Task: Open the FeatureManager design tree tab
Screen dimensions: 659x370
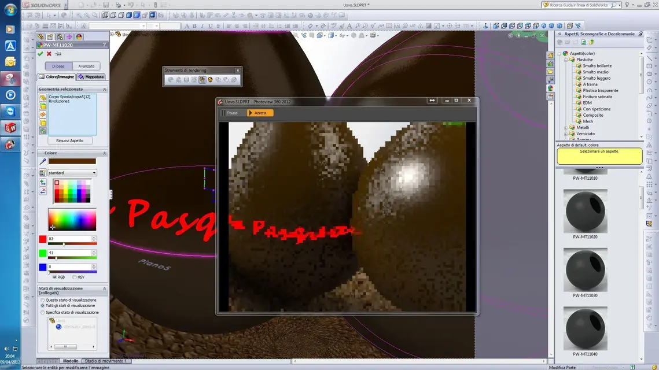Action: (x=41, y=37)
